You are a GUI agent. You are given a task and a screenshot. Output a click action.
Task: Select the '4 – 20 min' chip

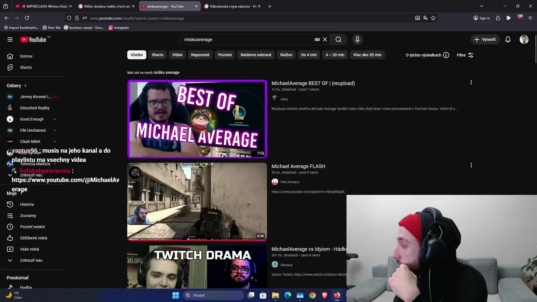pos(335,55)
